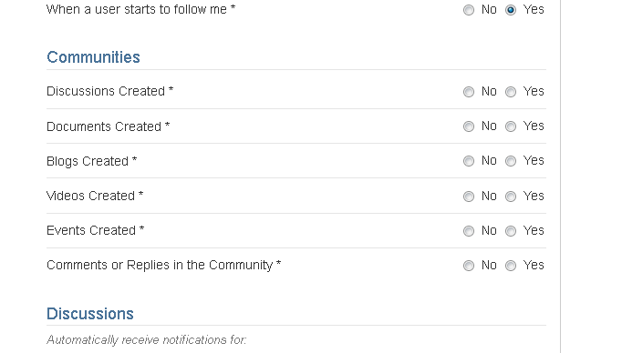Set Documents Created to No
Image resolution: width=622 pixels, height=353 pixels.
point(469,126)
